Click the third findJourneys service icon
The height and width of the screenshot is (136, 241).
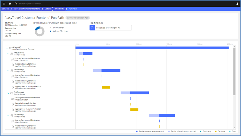click(12, 116)
